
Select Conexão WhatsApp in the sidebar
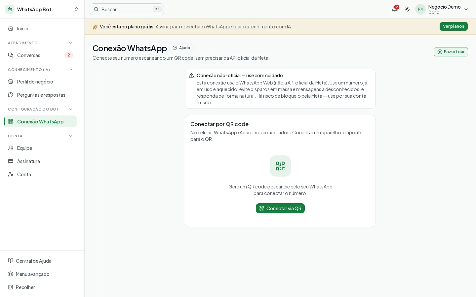pos(40,121)
